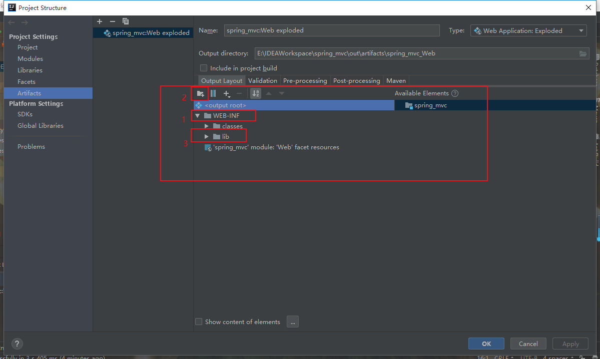
Task: Select the spring_mvc:Web exploded artifact
Action: 143,33
